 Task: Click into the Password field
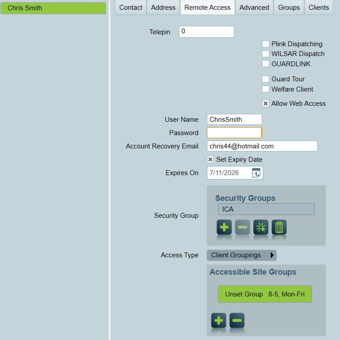pos(234,132)
